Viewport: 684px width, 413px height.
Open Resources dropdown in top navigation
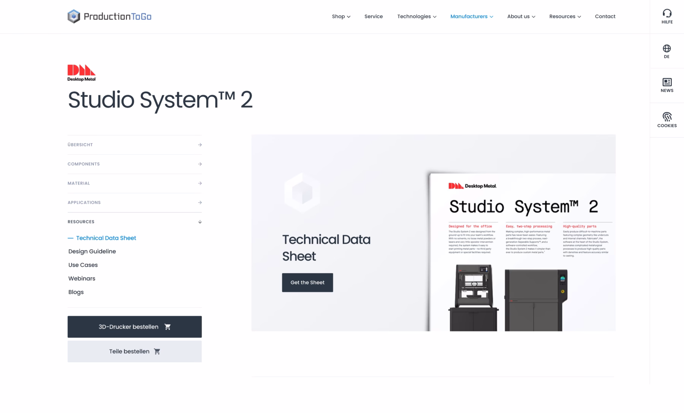tap(565, 16)
